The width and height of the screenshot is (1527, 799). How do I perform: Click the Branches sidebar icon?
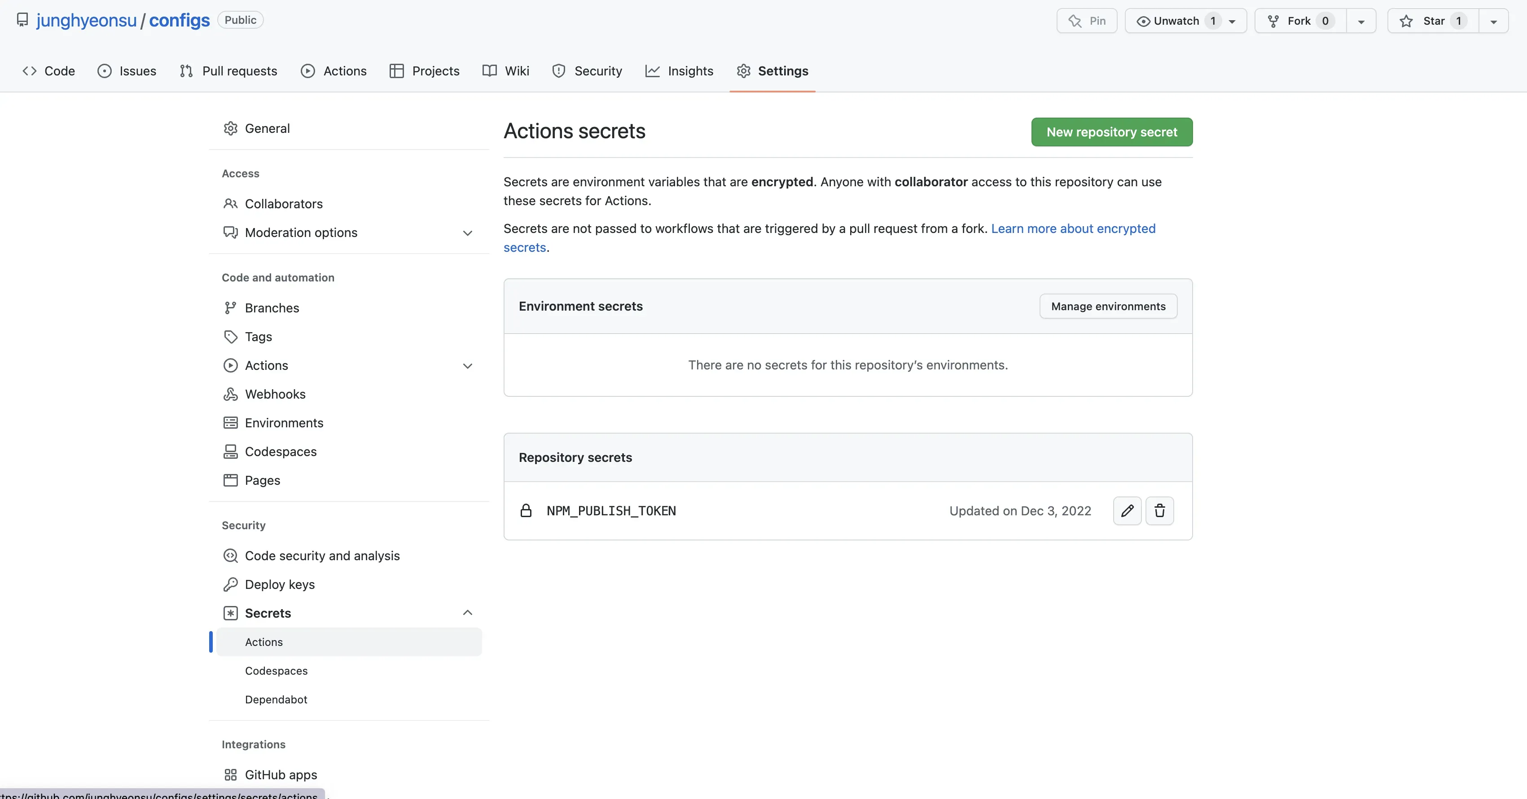(x=230, y=307)
